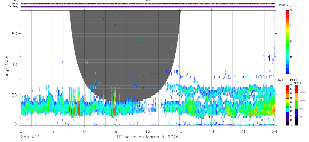This screenshot has height=142, width=309.
Task: Click the "40" label on the POWER scale
Action: [291, 10]
